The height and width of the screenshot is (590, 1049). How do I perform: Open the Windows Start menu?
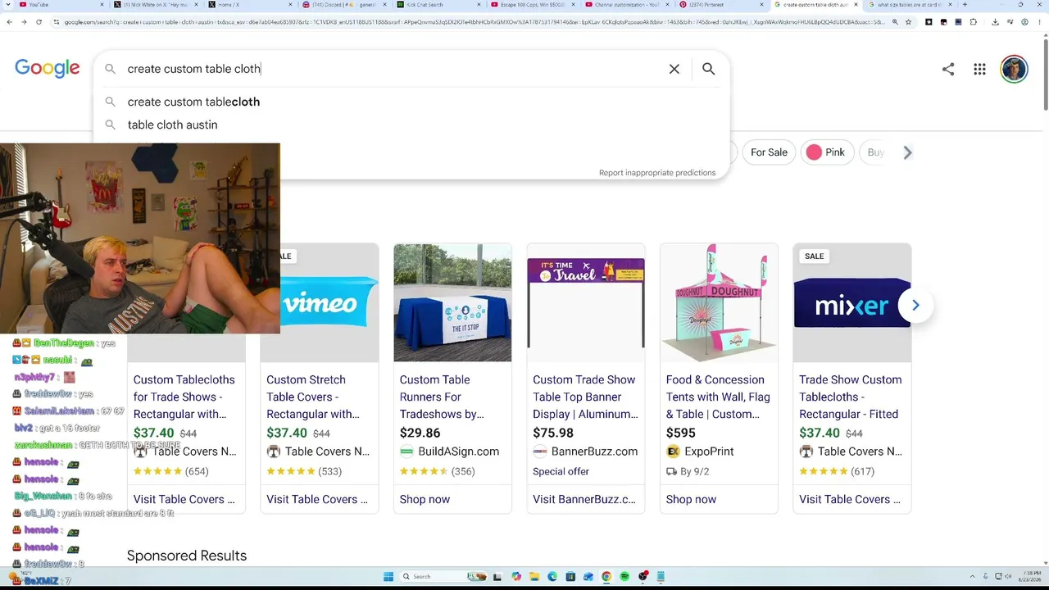pos(388,577)
